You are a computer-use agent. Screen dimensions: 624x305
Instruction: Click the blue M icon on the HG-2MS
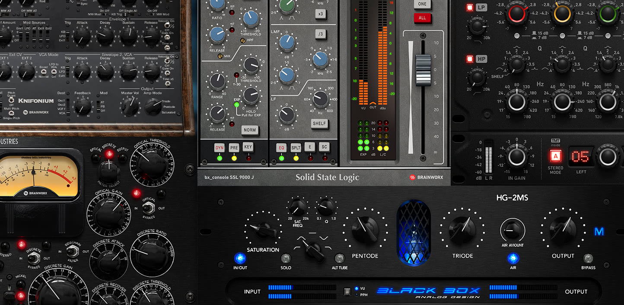coord(599,232)
